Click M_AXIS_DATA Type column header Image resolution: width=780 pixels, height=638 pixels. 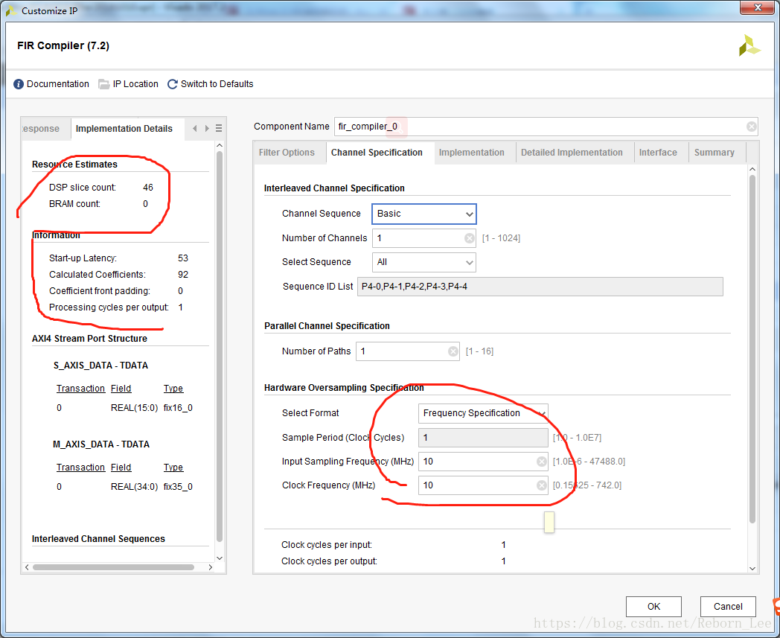click(173, 468)
